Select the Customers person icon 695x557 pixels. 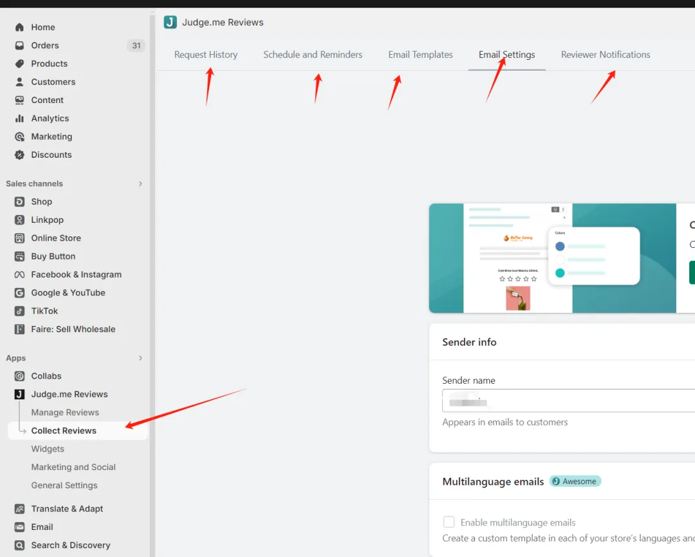[x=19, y=82]
